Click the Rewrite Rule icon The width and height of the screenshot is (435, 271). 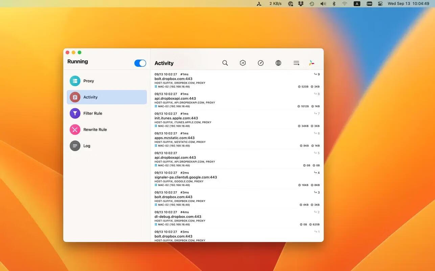pyautogui.click(x=75, y=129)
